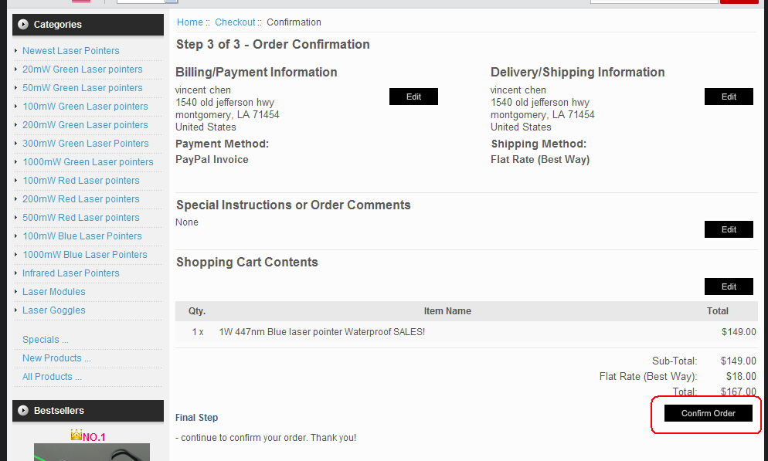Go to Home breadcrumb link
The height and width of the screenshot is (461, 768).
pos(189,22)
